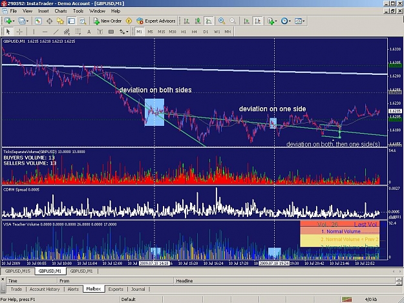
Task: Select the equidistant channel tool
Action: (67, 32)
